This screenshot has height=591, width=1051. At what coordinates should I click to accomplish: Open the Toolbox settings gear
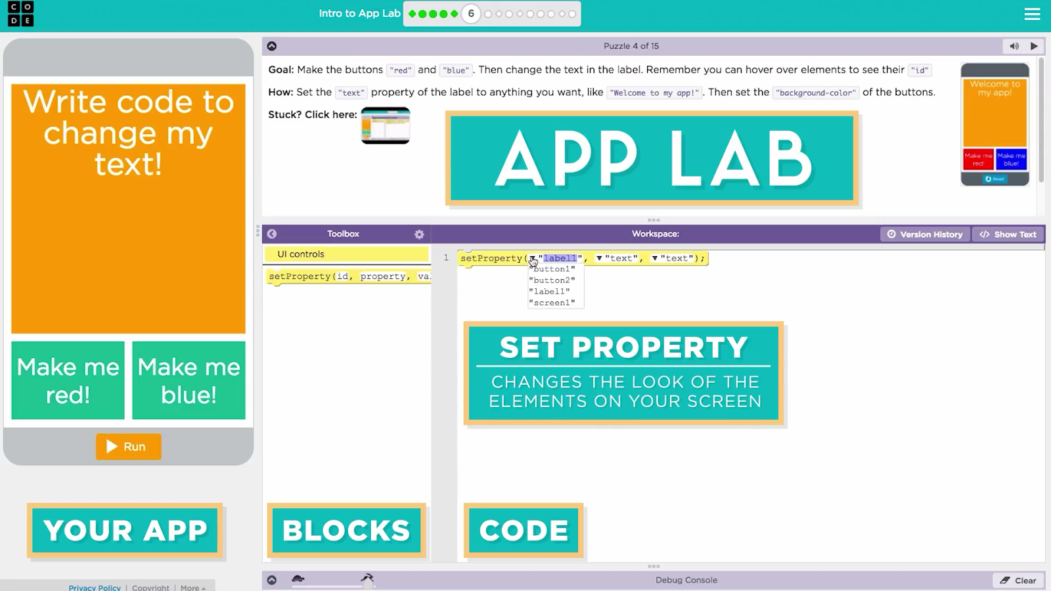coord(419,234)
